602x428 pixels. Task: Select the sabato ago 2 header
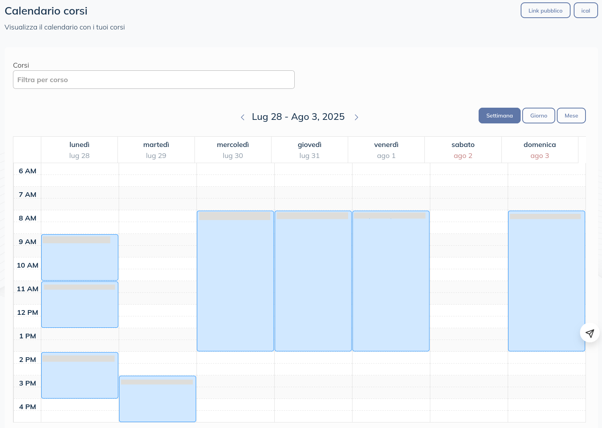(463, 150)
